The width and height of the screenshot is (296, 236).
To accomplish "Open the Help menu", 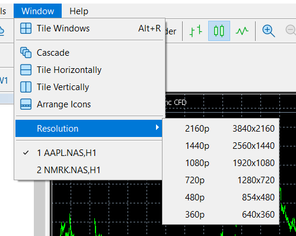I will pyautogui.click(x=79, y=11).
